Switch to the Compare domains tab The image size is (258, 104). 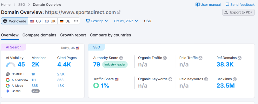click(39, 35)
